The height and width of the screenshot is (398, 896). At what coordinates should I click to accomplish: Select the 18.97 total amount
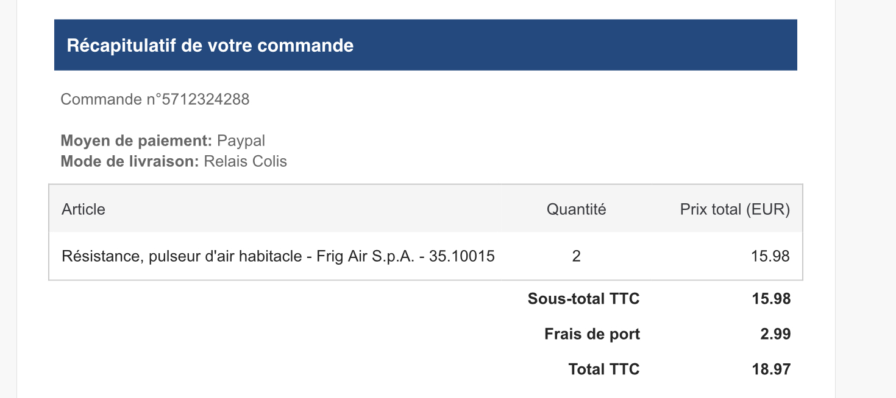tap(771, 369)
